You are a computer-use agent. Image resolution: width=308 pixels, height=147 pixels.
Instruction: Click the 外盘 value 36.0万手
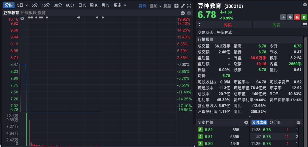[258, 58]
